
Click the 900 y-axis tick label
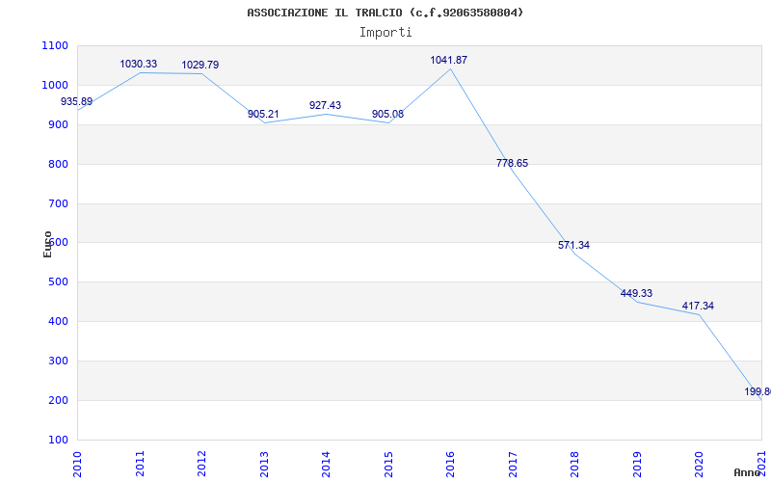[x=58, y=125]
